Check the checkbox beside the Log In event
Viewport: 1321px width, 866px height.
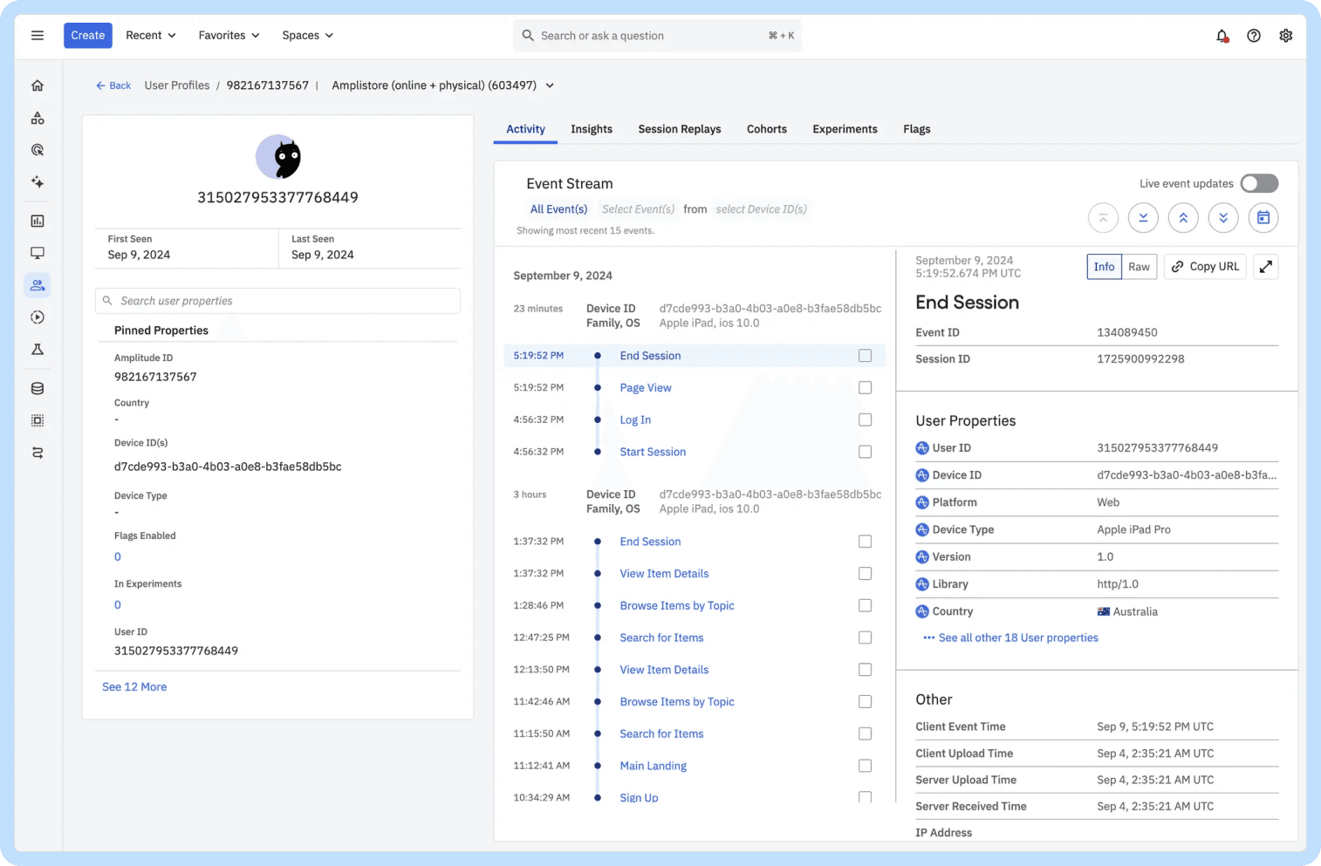click(x=865, y=419)
